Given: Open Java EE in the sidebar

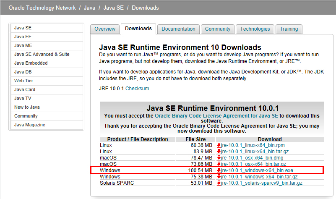Looking at the screenshot, I should tap(47, 37).
